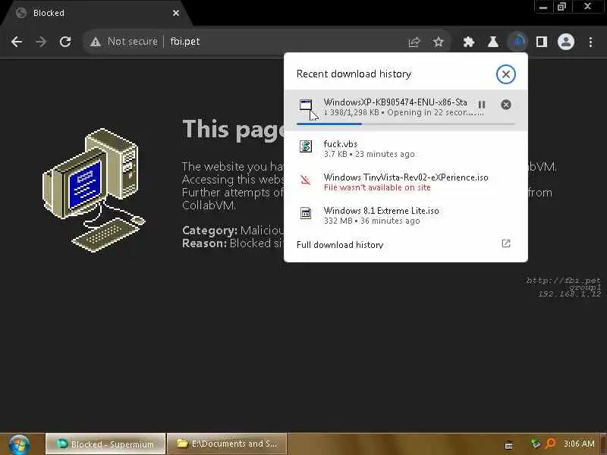Viewport: 607px width, 455px height.
Task: Cancel the WindowsXP-KB905474 download
Action: [x=505, y=105]
